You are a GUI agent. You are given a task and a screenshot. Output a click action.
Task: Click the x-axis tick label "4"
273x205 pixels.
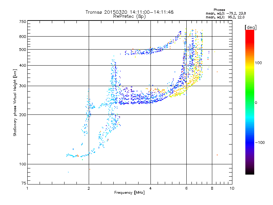150,188
